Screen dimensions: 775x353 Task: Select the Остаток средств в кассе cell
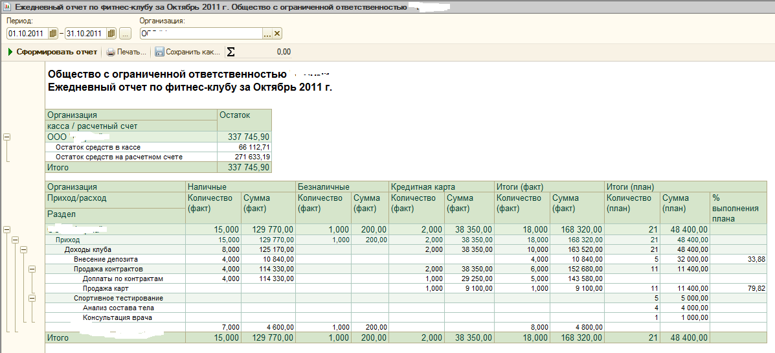[x=98, y=147]
